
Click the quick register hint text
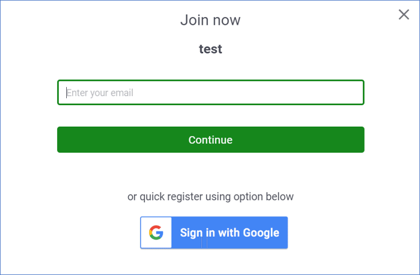click(x=211, y=196)
